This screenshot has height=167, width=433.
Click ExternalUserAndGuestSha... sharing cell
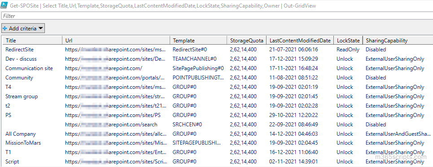click(x=398, y=134)
